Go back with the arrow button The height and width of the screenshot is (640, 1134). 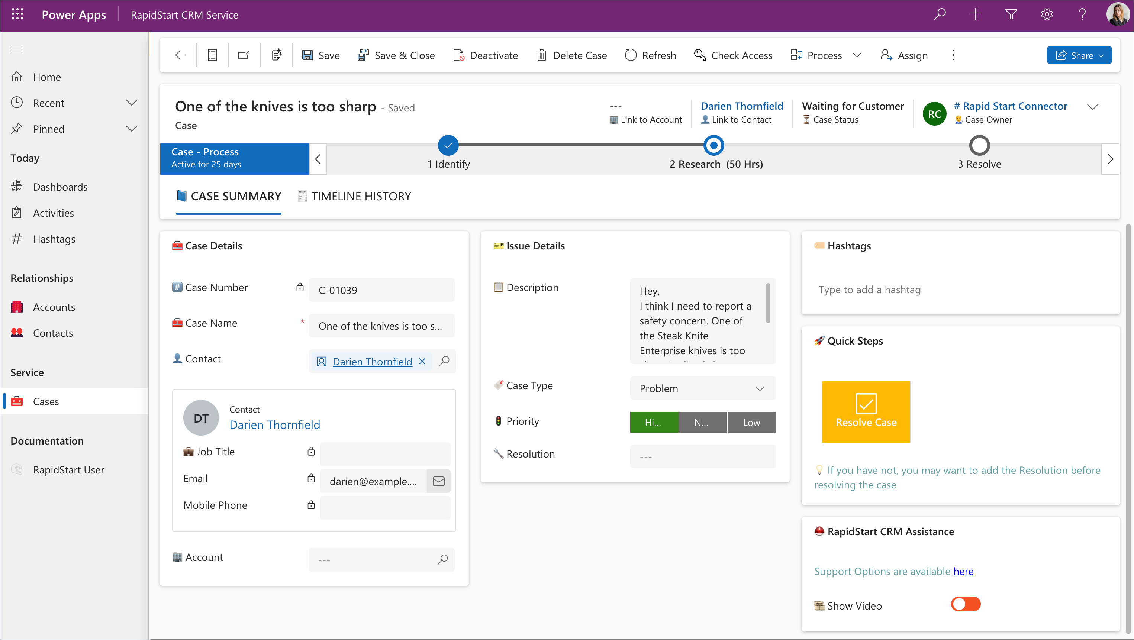(180, 55)
